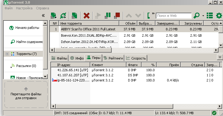Click the Поиск в Web search field

coord(174,16)
